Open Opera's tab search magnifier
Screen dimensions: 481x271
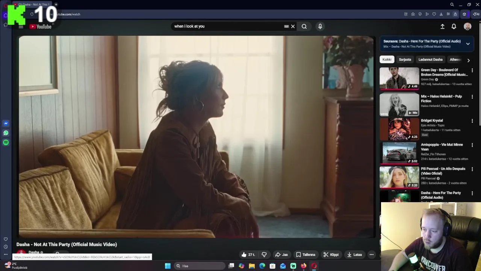pyautogui.click(x=452, y=5)
